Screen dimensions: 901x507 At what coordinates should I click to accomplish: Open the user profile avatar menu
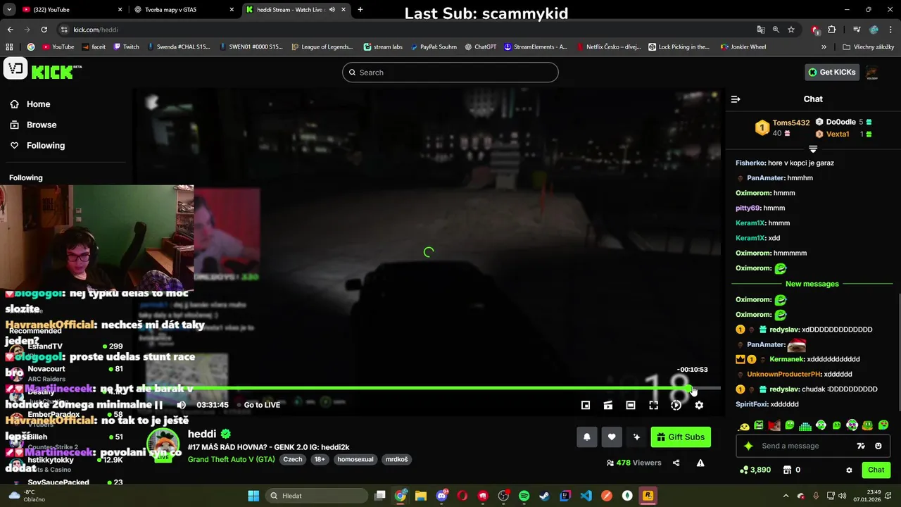point(871,72)
